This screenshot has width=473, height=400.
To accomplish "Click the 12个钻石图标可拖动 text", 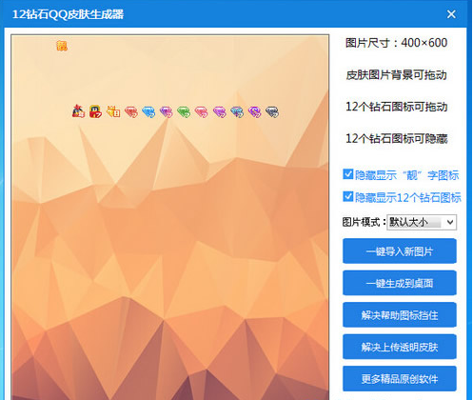I will point(396,107).
